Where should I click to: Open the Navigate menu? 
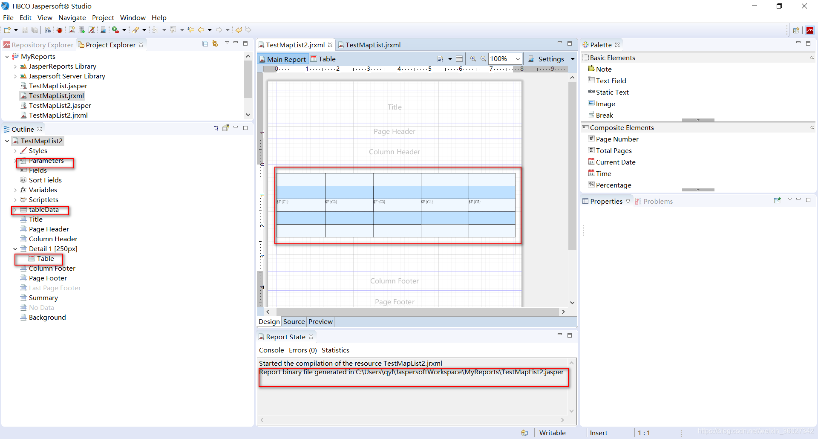[x=72, y=17]
